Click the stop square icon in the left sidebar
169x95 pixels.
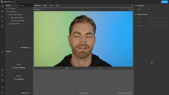tap(2, 21)
